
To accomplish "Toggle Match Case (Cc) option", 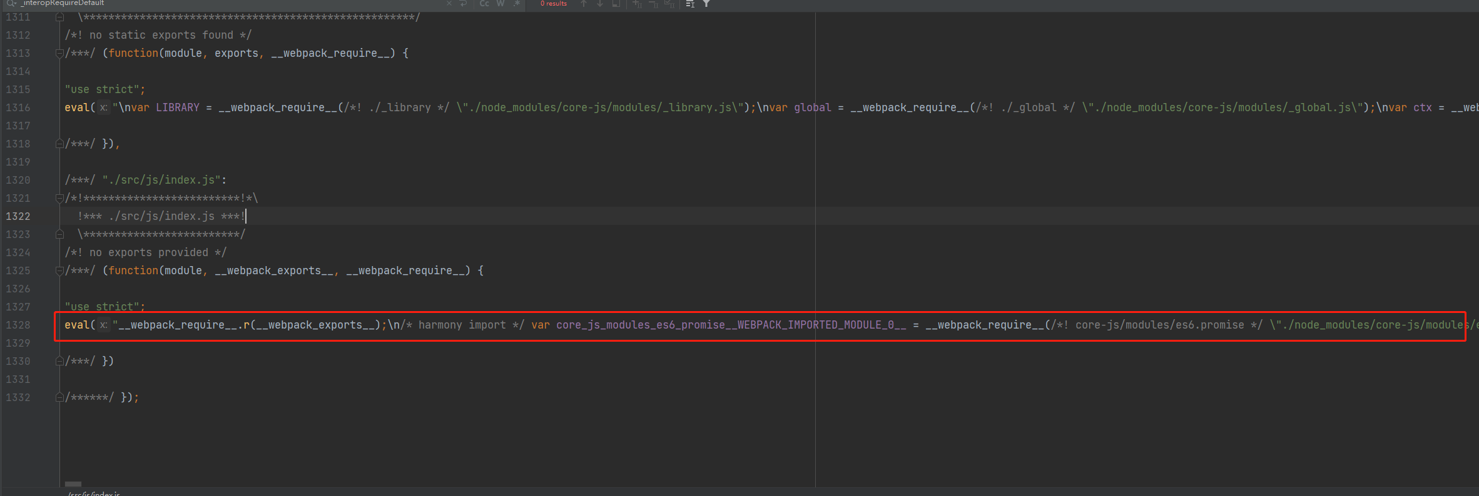I will coord(484,3).
